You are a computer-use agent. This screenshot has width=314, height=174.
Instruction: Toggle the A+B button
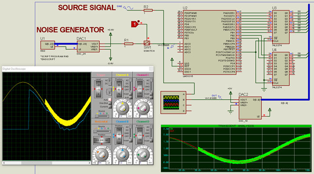(x=130, y=98)
